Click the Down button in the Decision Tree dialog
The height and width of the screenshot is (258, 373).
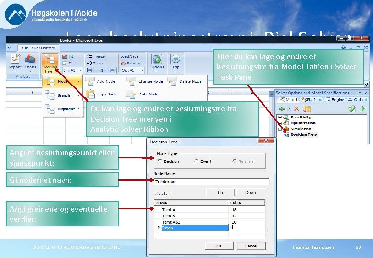(x=251, y=192)
